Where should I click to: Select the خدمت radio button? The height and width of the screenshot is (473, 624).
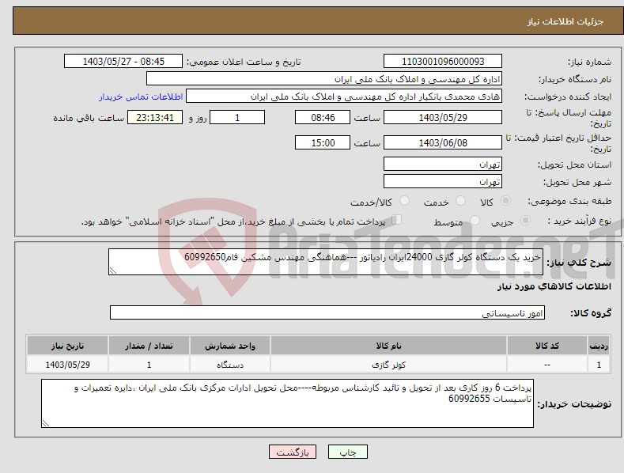tap(460, 201)
